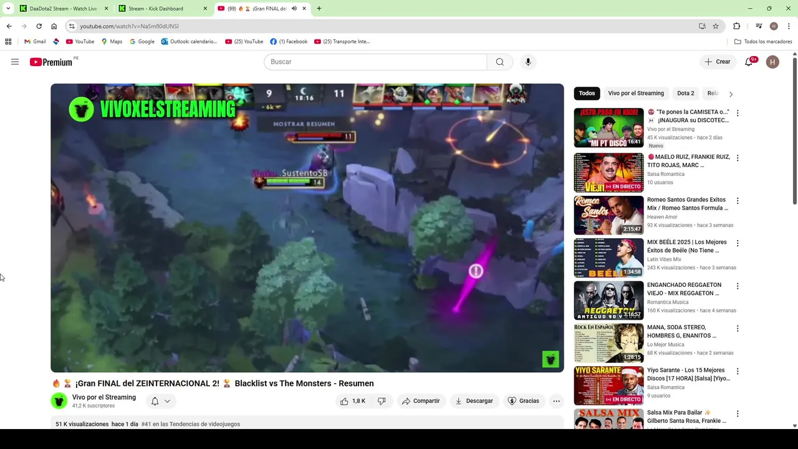
Task: Open the Chrome apps grid shortcut
Action: coord(8,42)
